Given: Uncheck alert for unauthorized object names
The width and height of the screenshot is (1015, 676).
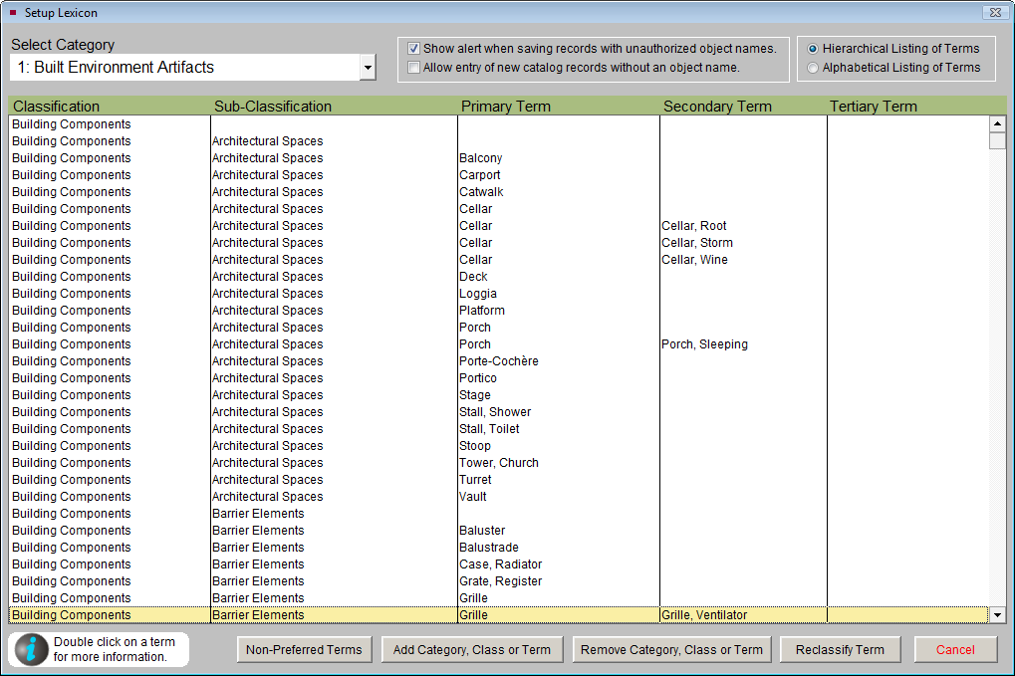Looking at the screenshot, I should click(412, 48).
